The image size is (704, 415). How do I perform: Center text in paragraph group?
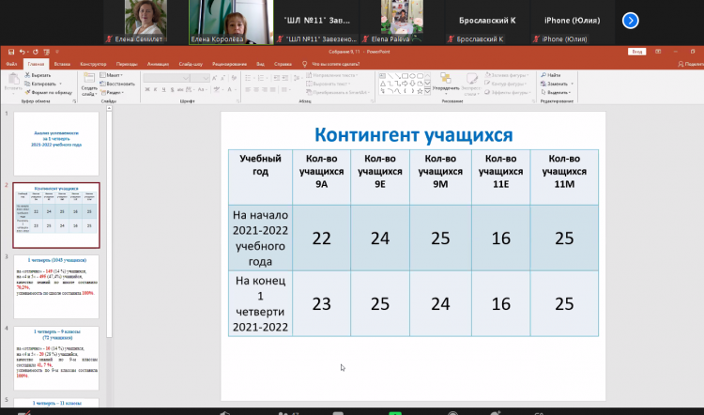coord(256,89)
